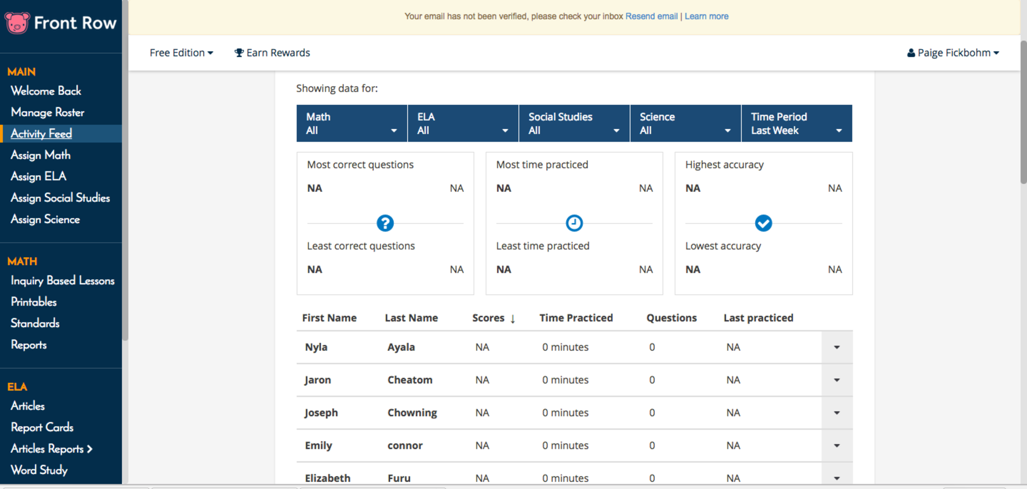The height and width of the screenshot is (489, 1027).
Task: Click the blue question mark icon
Action: 385,223
